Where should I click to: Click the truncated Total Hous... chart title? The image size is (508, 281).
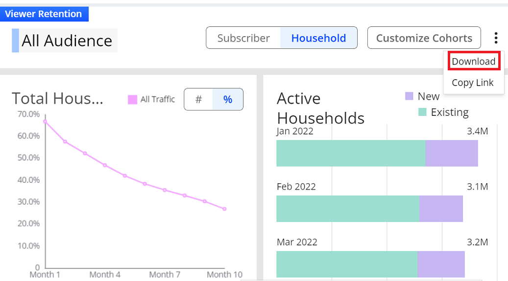point(57,98)
